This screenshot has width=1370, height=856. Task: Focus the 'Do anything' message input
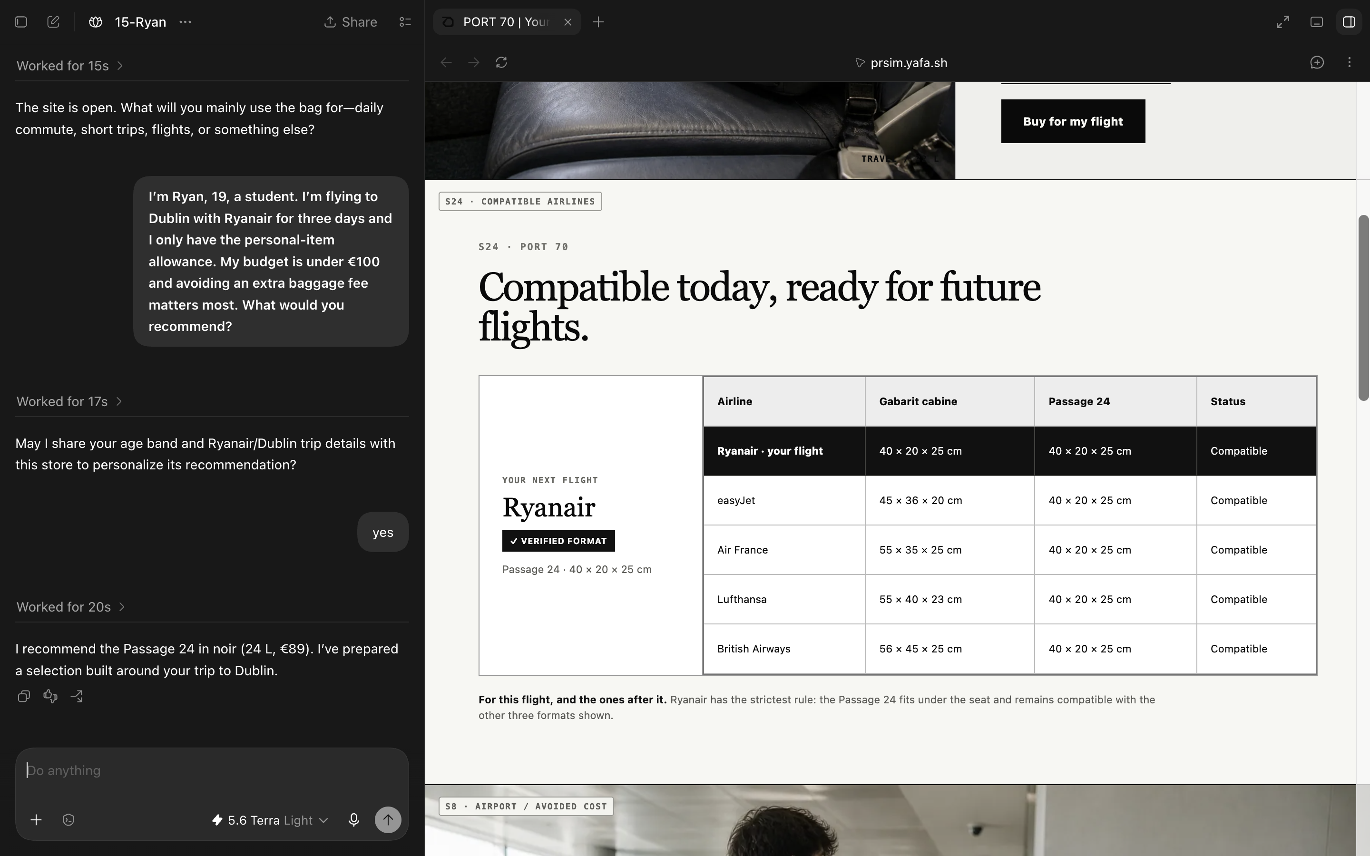[x=212, y=770]
